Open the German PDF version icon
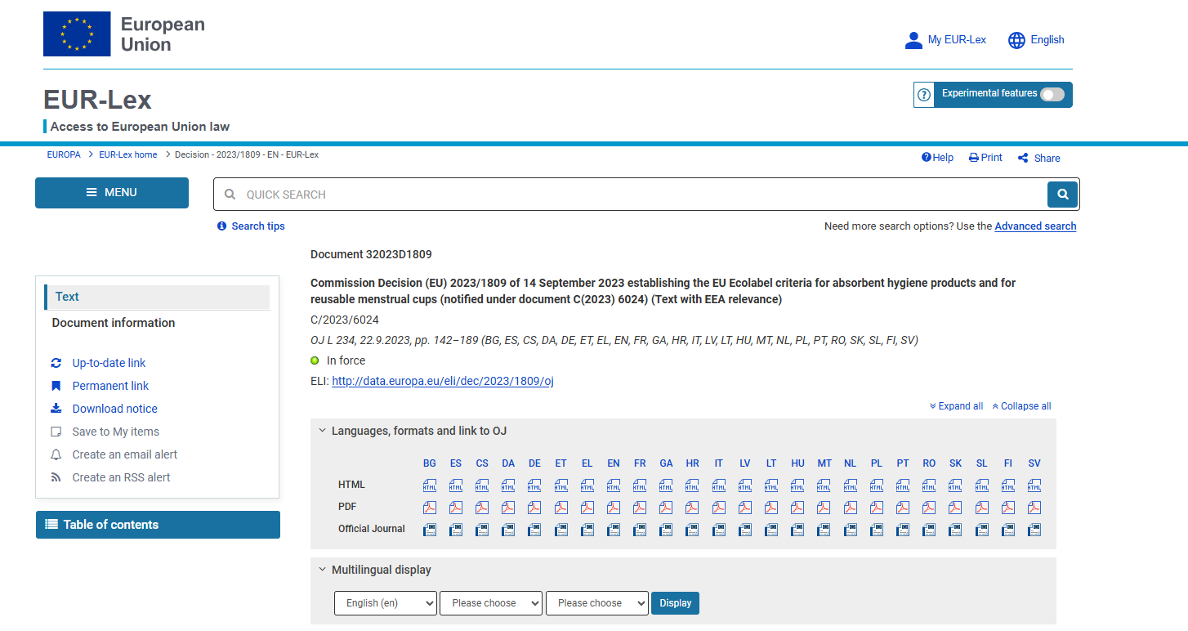 tap(534, 508)
